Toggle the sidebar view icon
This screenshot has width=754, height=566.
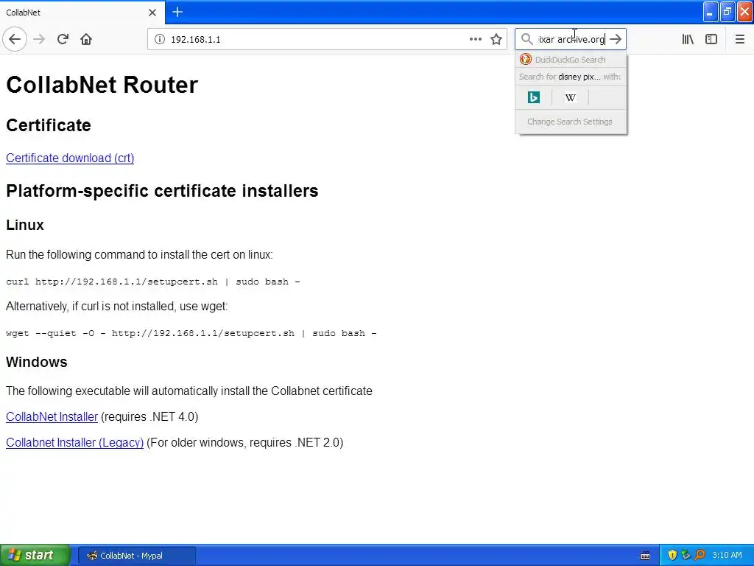pyautogui.click(x=711, y=39)
